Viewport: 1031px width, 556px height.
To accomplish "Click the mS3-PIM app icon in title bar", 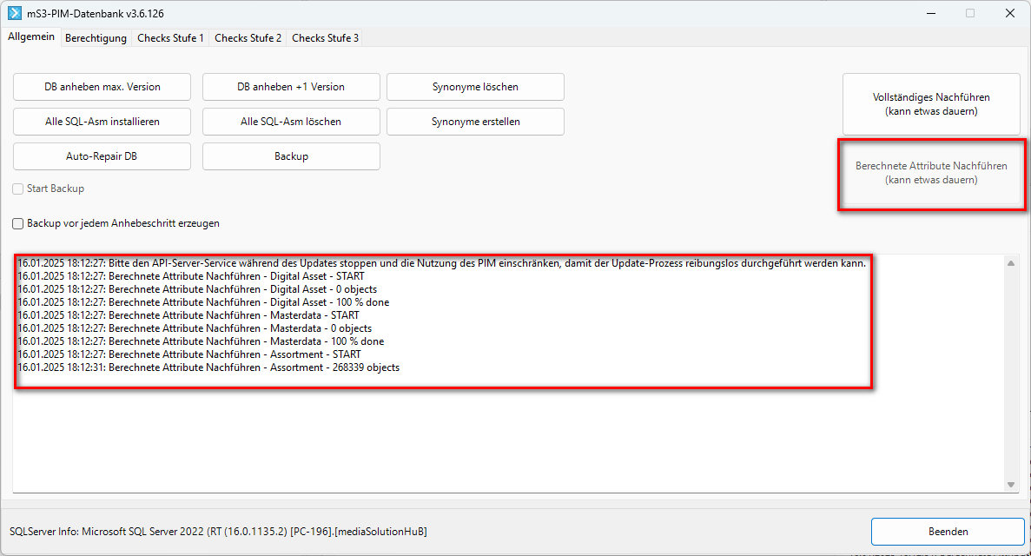I will coord(14,13).
